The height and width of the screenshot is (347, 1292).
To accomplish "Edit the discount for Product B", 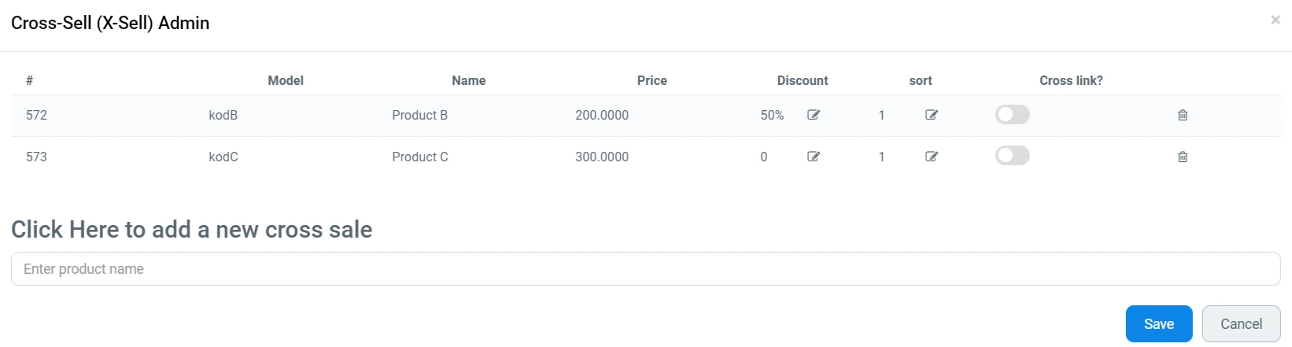I will click(x=814, y=115).
